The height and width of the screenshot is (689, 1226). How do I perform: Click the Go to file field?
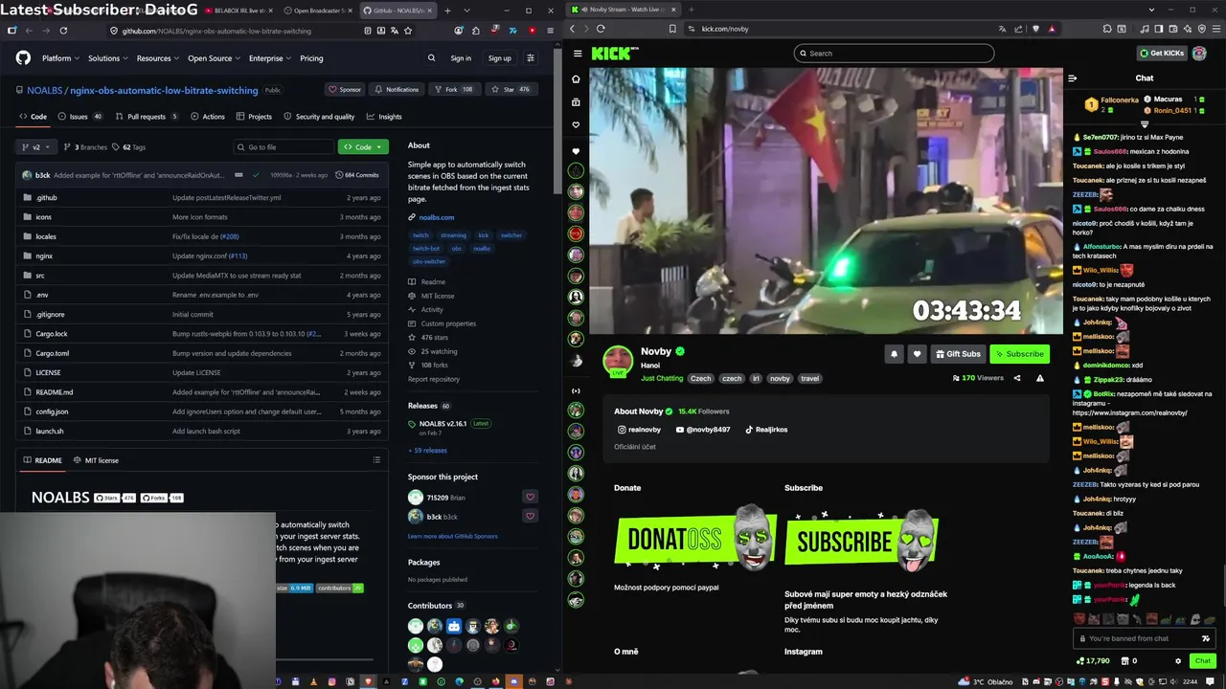284,147
